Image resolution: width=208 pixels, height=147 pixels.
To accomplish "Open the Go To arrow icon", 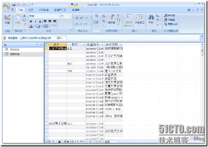I will coord(158,20).
